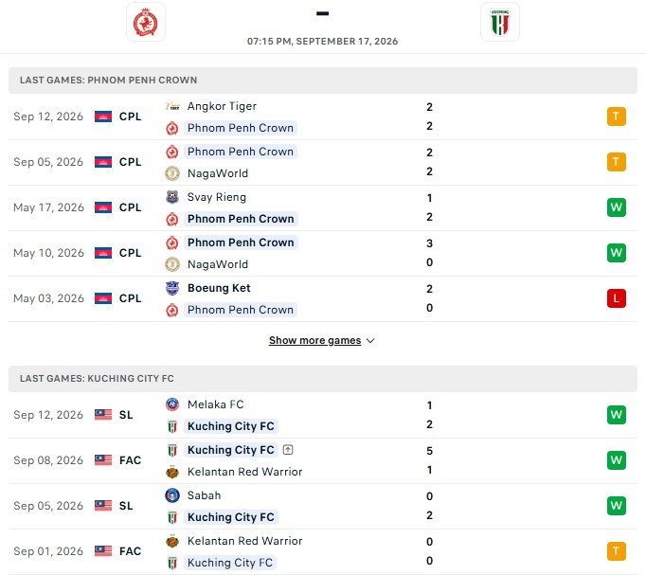This screenshot has width=646, height=575.
Task: Open Phnom Penh Crown crest in match header
Action: [x=146, y=22]
